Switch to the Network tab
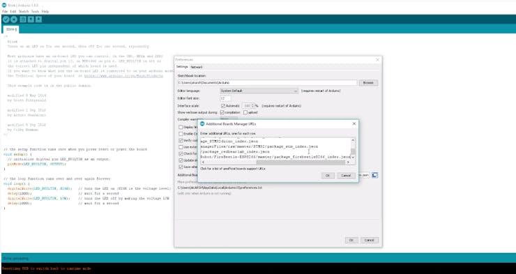The image size is (516, 274). point(197,67)
